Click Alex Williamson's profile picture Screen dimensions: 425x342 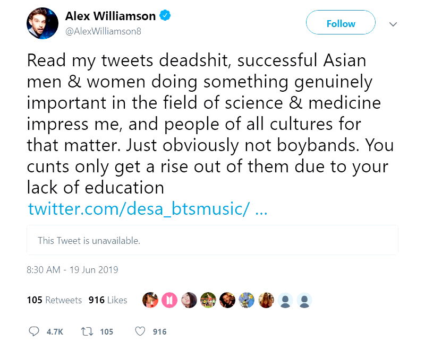pyautogui.click(x=42, y=23)
